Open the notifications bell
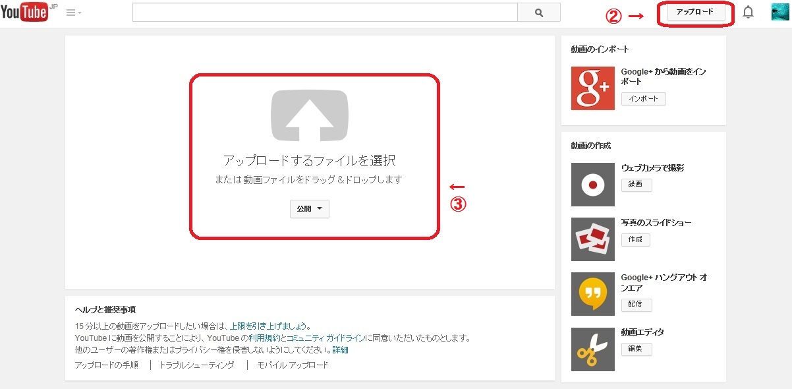This screenshot has width=792, height=389. [x=748, y=13]
